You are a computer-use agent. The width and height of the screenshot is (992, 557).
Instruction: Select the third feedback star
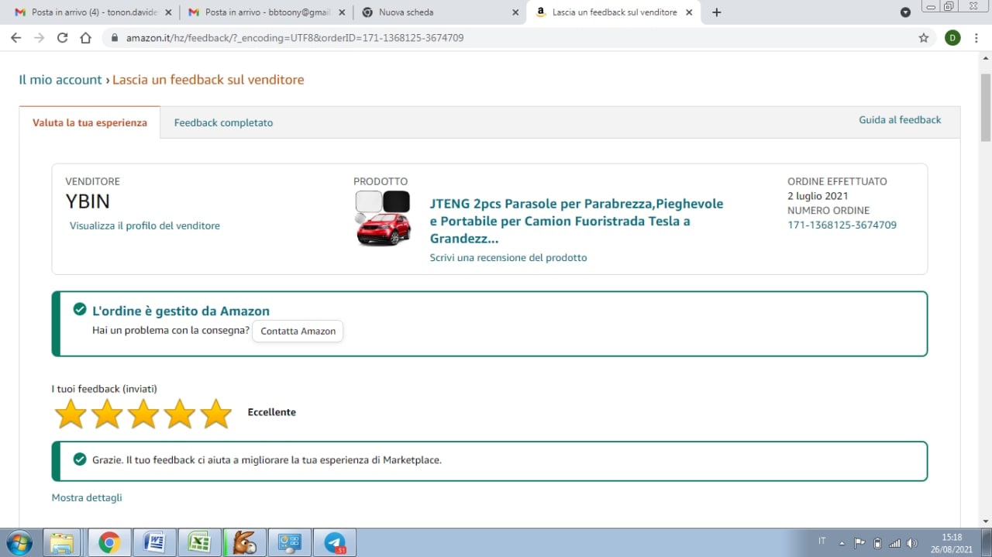(143, 414)
